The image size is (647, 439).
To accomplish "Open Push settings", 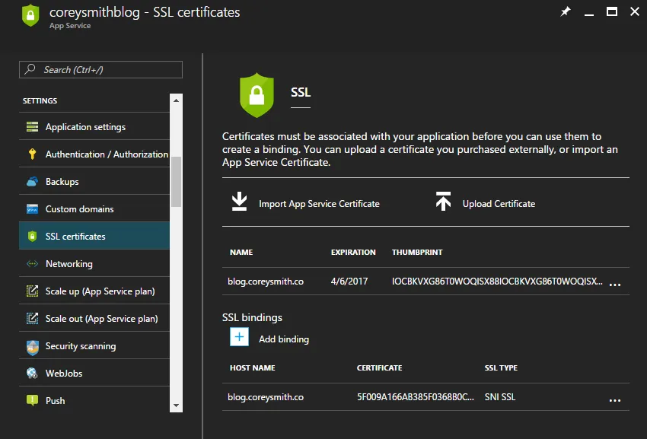I will click(94, 400).
